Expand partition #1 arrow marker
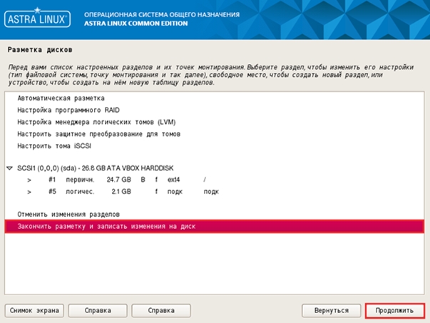The width and height of the screenshot is (430, 323). click(29, 180)
